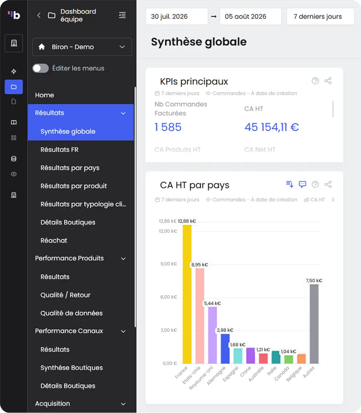Image resolution: width=361 pixels, height=413 pixels.
Task: Click the 1 585 commandes value
Action: point(168,127)
